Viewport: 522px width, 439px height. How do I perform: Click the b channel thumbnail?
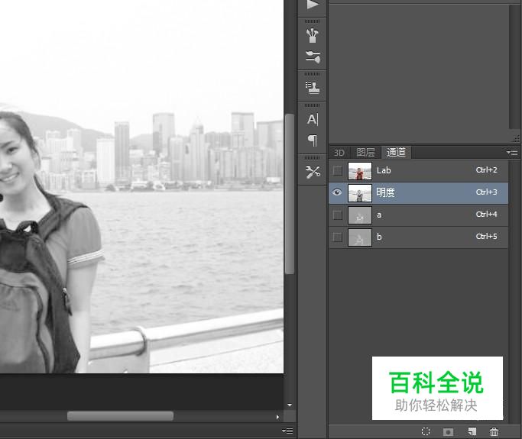click(360, 237)
